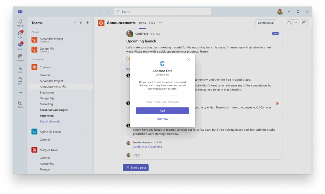Select the Posts tab
The width and height of the screenshot is (325, 194).
(142, 23)
